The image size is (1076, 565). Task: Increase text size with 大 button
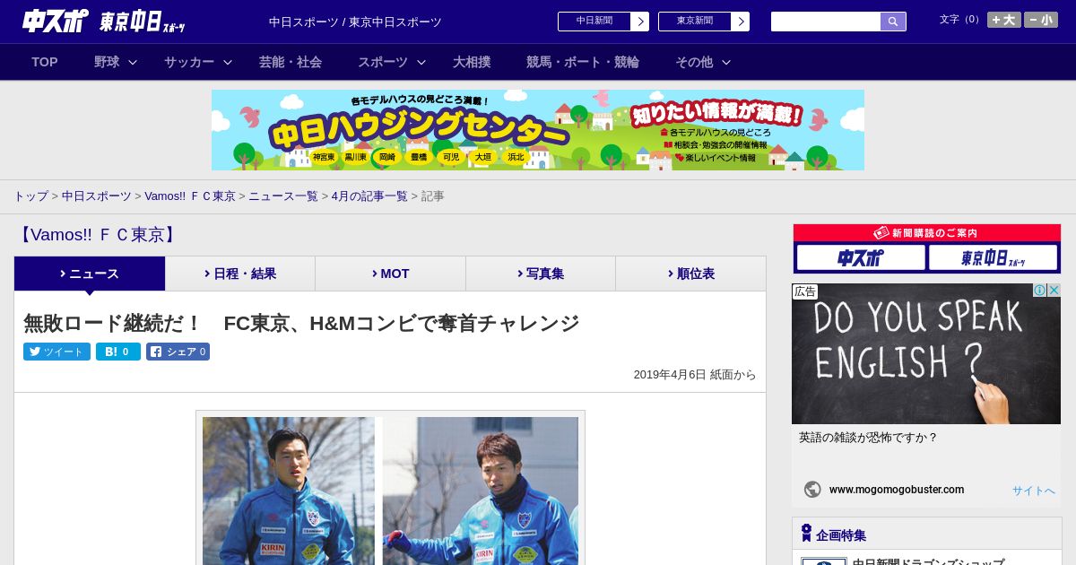1003,20
